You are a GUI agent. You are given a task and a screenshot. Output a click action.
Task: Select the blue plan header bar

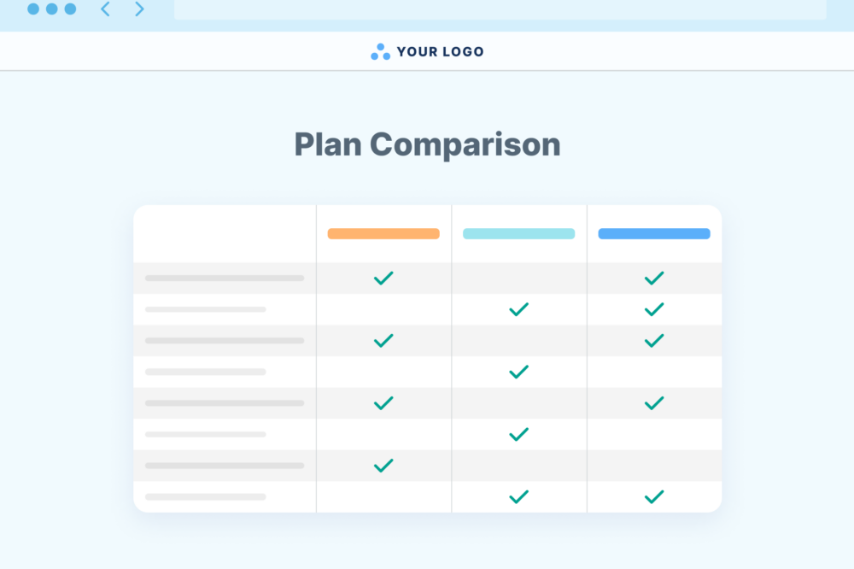click(x=654, y=234)
